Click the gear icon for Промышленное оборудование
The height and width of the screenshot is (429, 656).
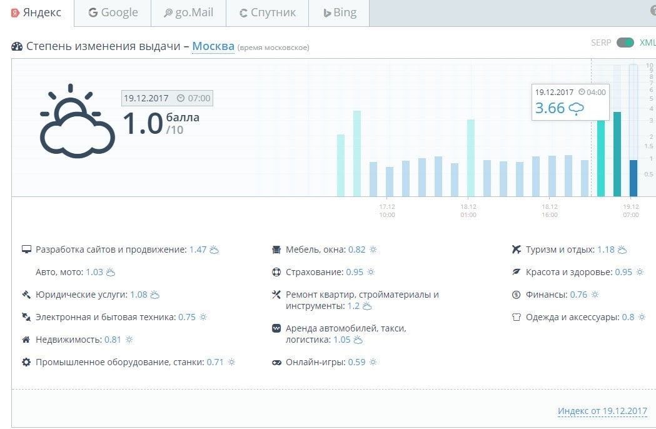pyautogui.click(x=26, y=362)
